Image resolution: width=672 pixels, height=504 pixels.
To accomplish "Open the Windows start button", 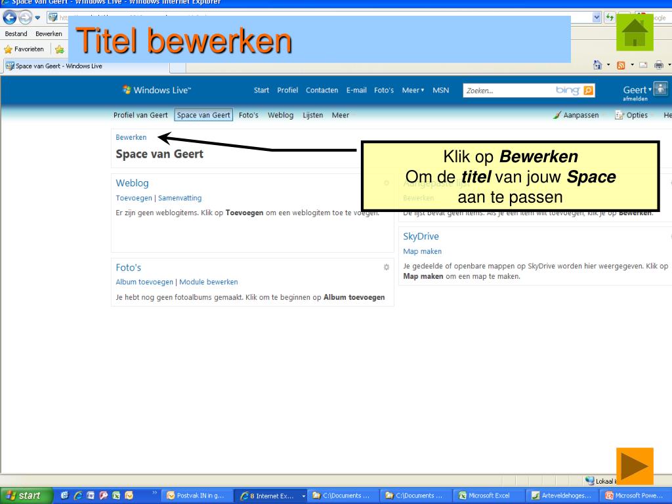I will [x=26, y=495].
